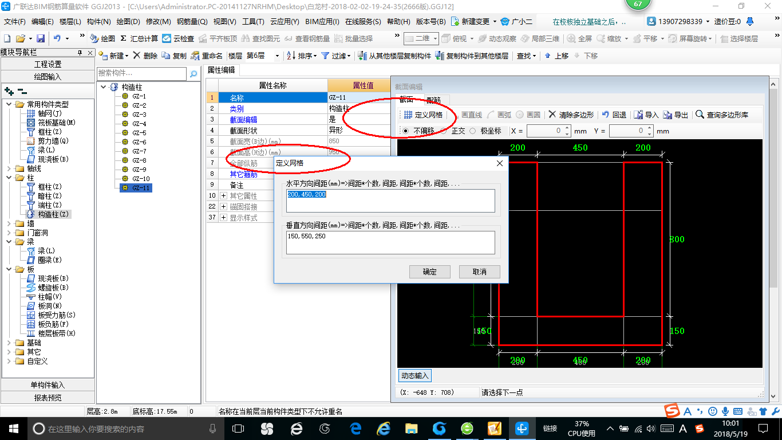Click 定义网格 grid icon in section editor

pos(408,115)
